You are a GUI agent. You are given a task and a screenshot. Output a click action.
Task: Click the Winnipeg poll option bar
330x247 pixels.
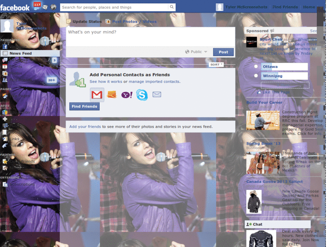[284, 76]
